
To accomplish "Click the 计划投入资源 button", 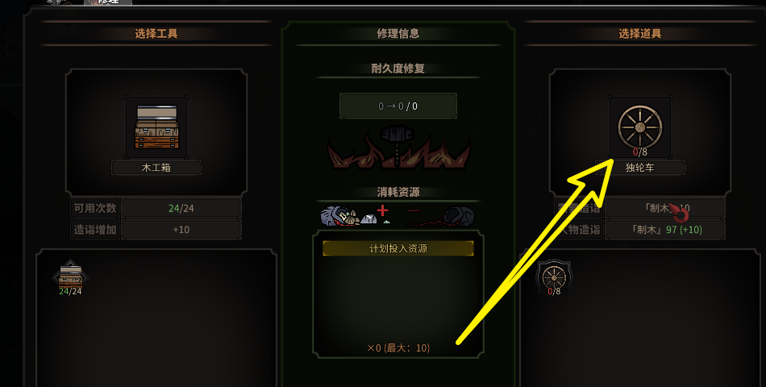I will (398, 248).
